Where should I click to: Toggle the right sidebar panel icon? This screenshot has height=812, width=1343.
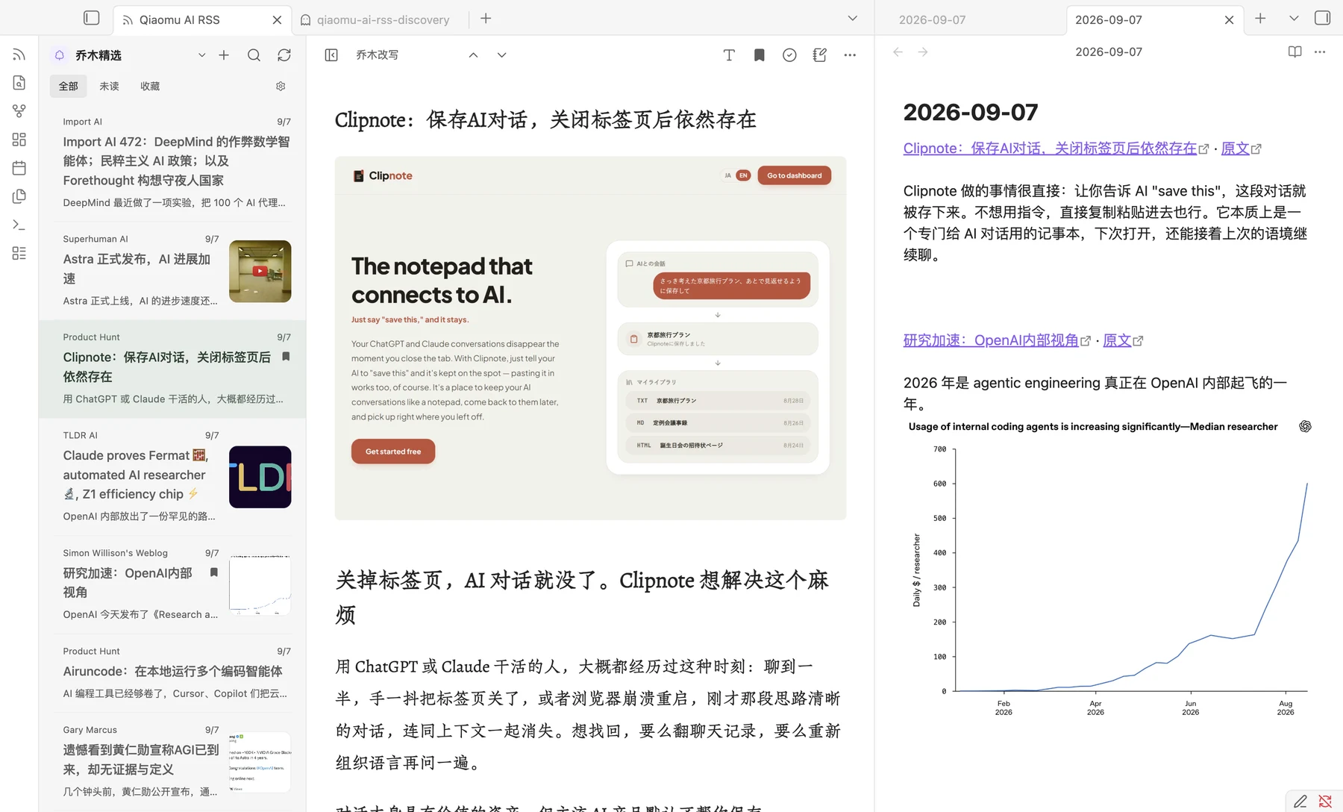pos(1322,18)
